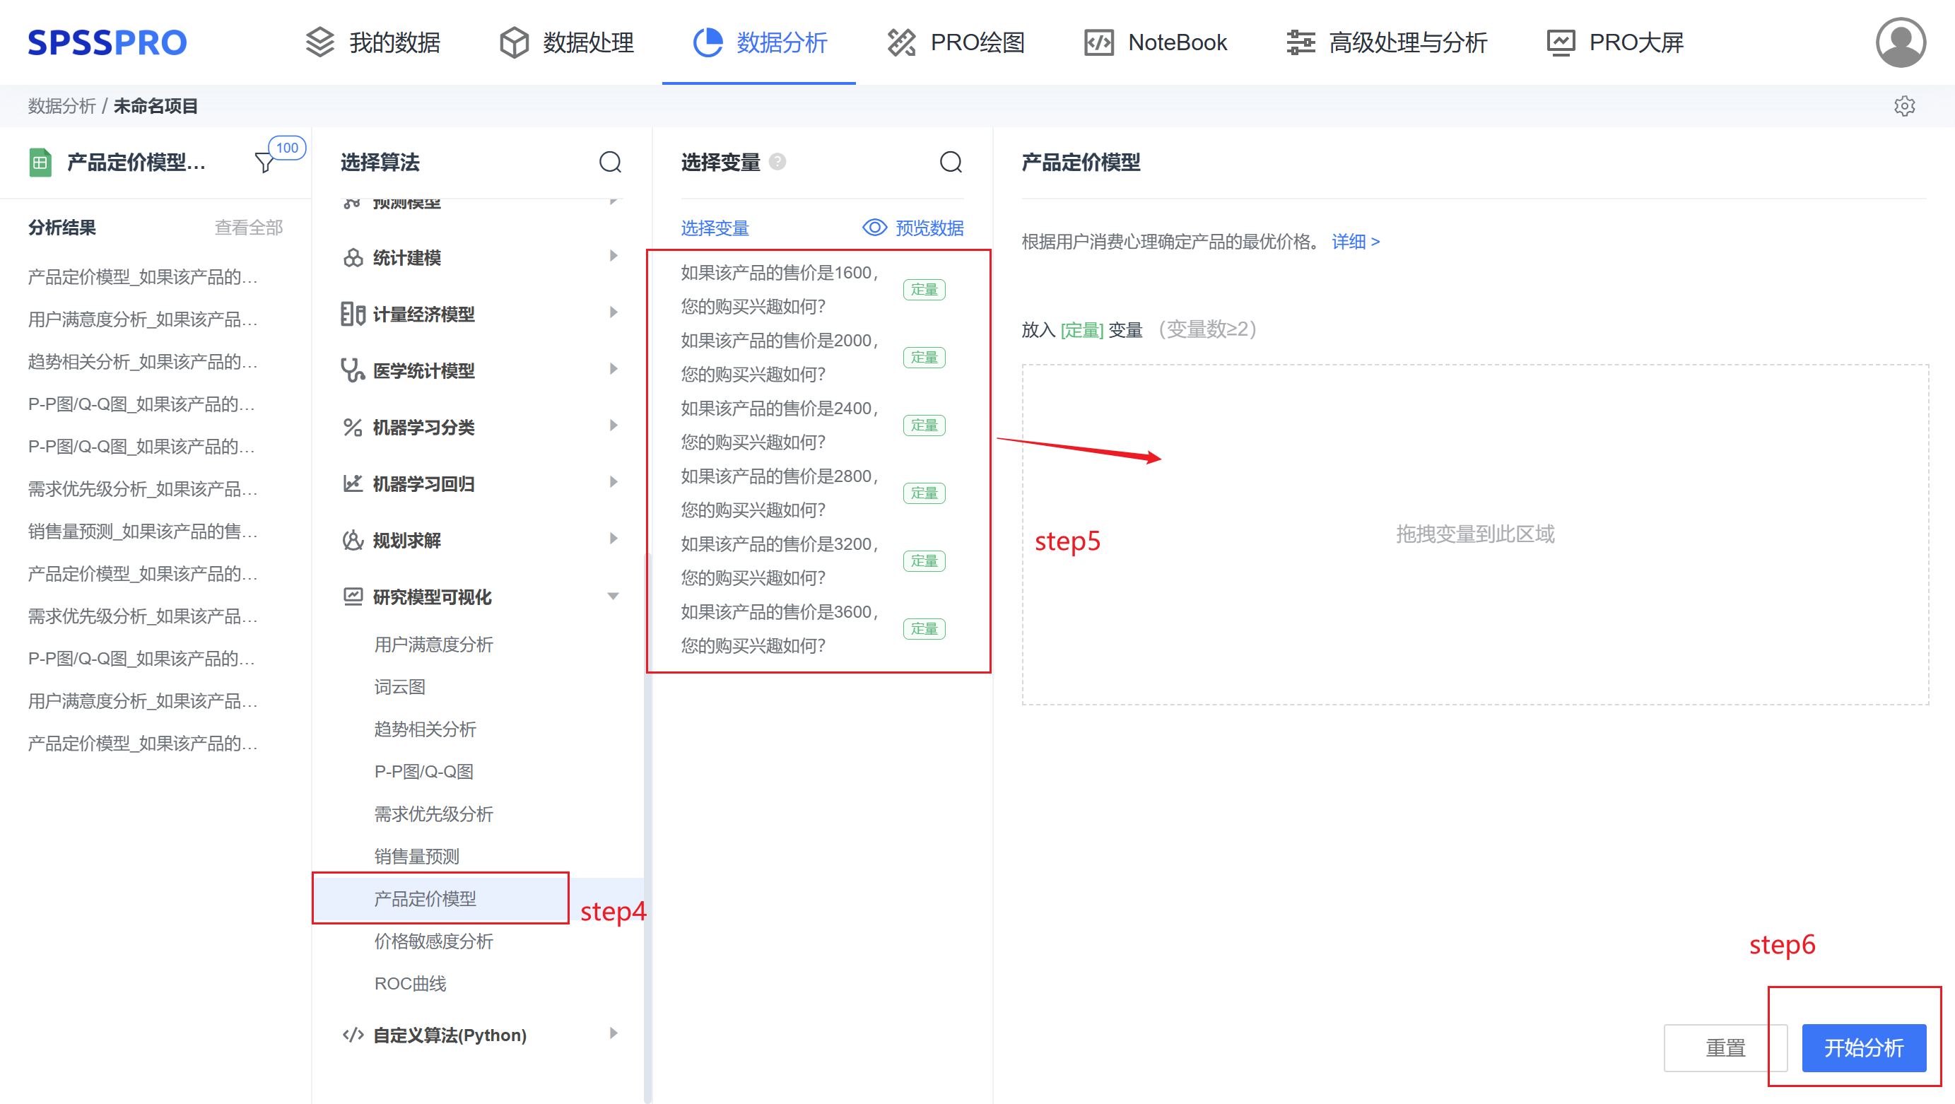Click 数据分析 in the breadcrumb
1955x1104 pixels.
[x=61, y=106]
